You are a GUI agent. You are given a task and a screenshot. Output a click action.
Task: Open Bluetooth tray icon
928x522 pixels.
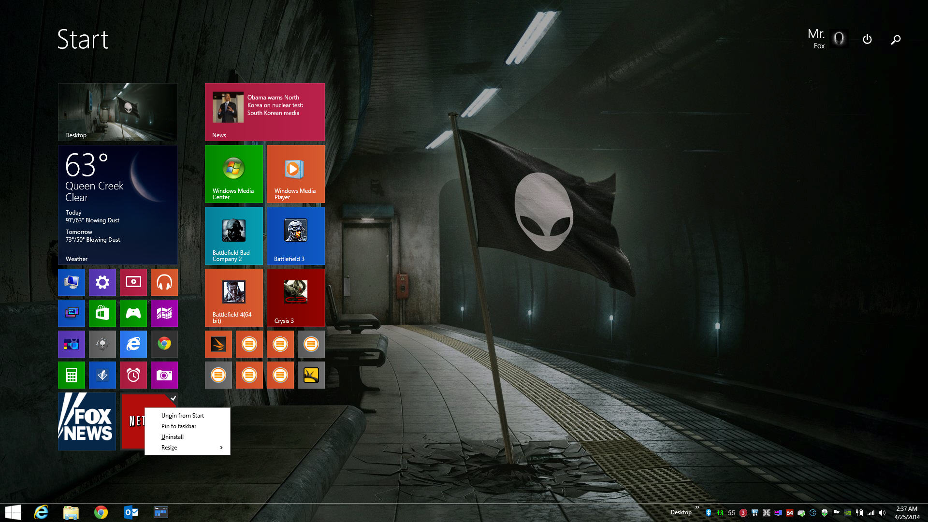(709, 513)
